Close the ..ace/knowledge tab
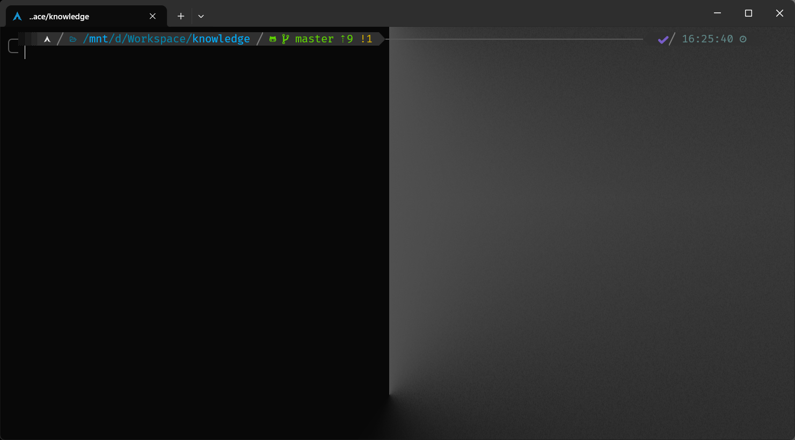Screen dimensions: 795x440 coord(152,16)
